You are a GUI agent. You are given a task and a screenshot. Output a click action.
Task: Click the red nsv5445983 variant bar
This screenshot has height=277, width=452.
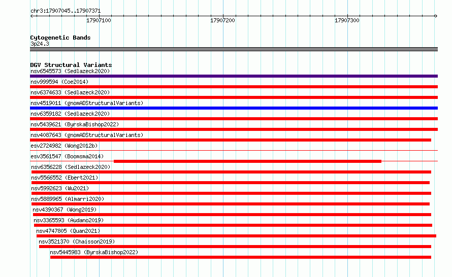point(241,257)
